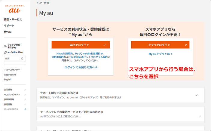Open サポート menu
Screen dimensions: 211x131
(x=9, y=26)
